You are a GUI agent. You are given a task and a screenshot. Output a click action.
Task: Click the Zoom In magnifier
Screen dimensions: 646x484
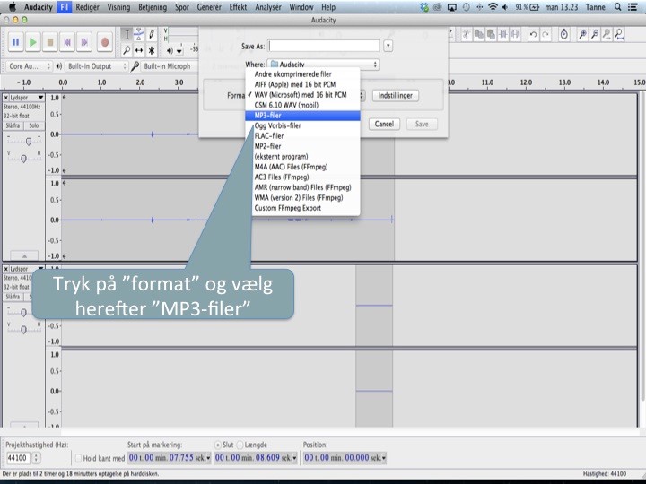(582, 35)
